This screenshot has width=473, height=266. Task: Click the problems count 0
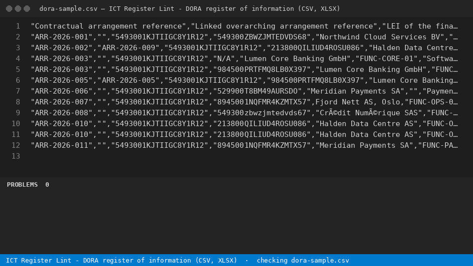[x=47, y=185]
